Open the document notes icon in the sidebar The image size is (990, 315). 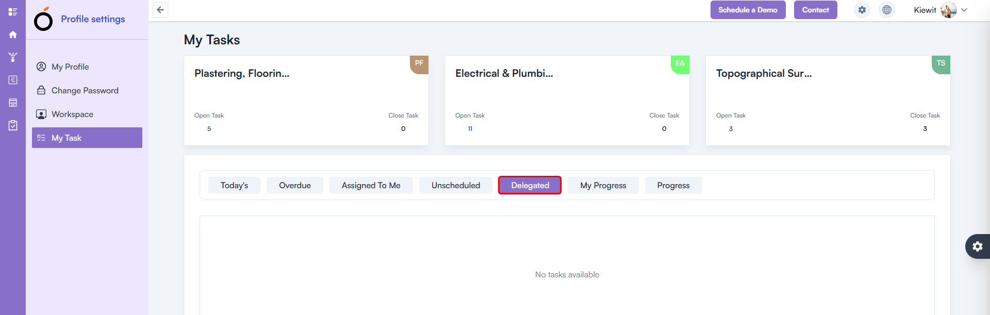[x=13, y=80]
